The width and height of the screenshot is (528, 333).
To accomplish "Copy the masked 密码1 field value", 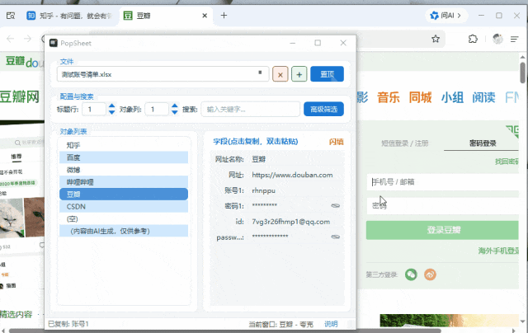I will [265, 205].
